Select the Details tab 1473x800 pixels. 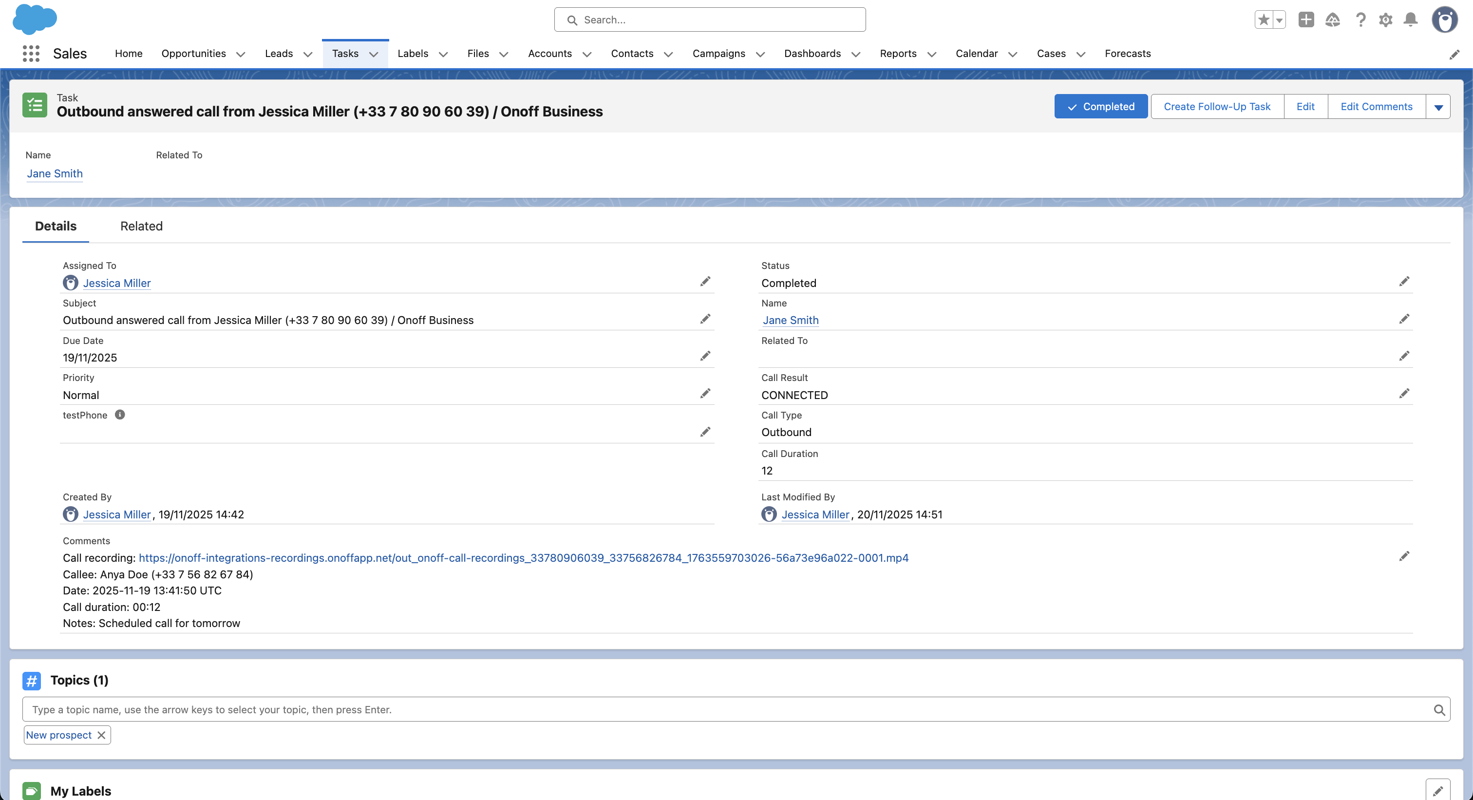56,226
